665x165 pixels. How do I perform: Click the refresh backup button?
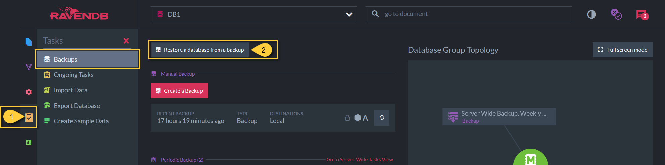click(382, 117)
